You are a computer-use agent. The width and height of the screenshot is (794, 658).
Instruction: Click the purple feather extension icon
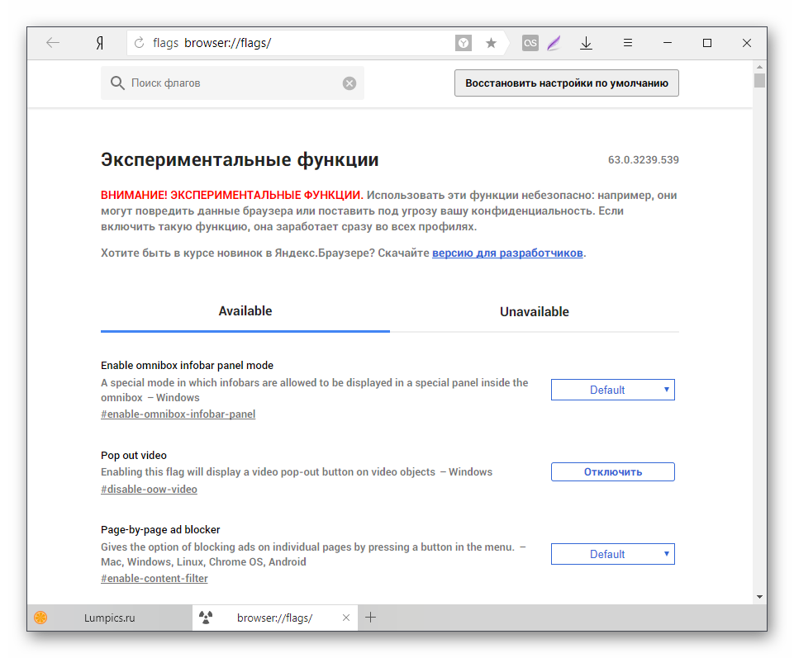pyautogui.click(x=554, y=43)
